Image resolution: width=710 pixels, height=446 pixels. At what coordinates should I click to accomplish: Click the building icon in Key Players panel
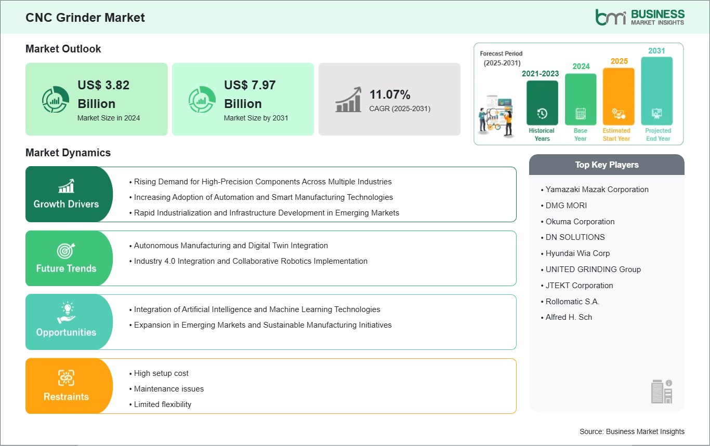662,391
